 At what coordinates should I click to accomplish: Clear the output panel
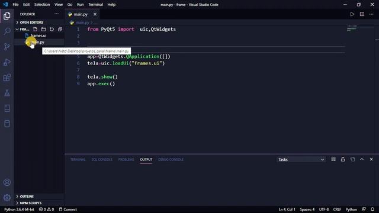click(x=333, y=159)
